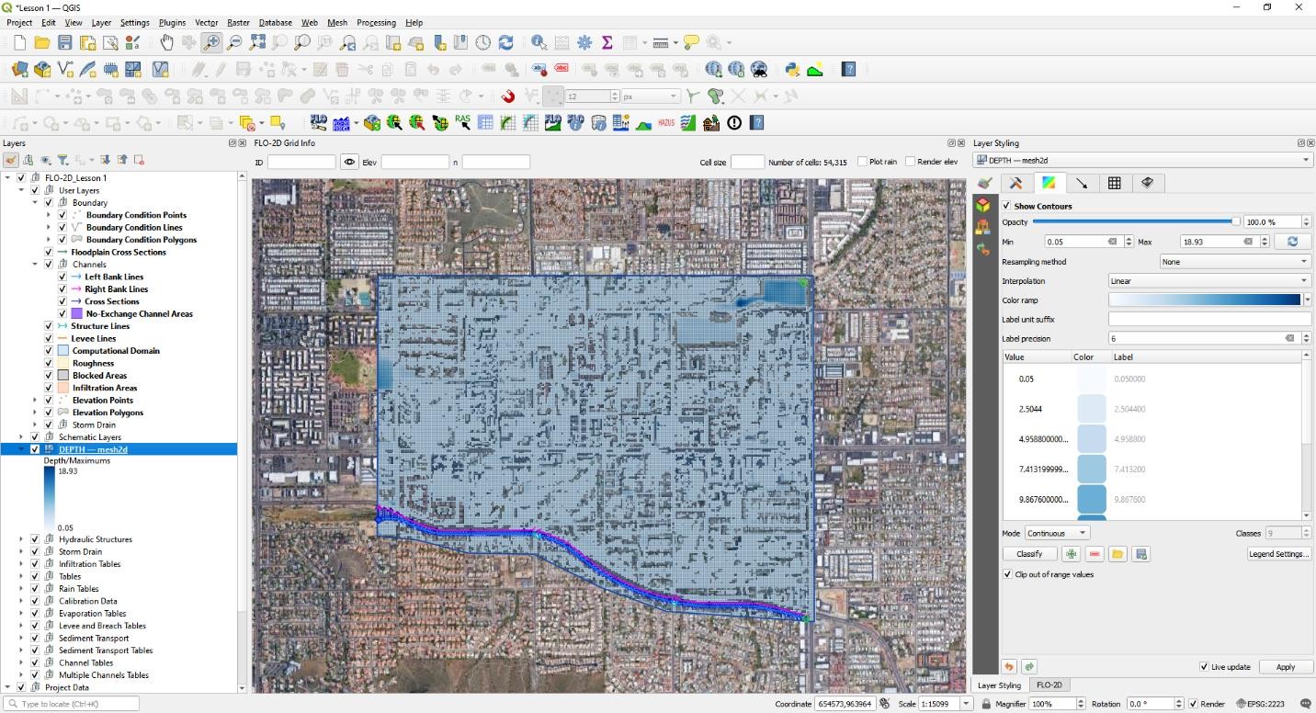This screenshot has height=713, width=1316.
Task: Select the Pan Map hand tool
Action: (x=166, y=42)
